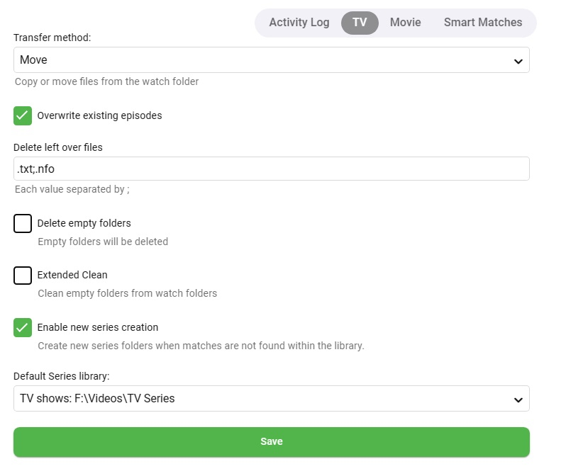Image resolution: width=566 pixels, height=476 pixels.
Task: Open the Smart Matches tab
Action: pos(482,23)
